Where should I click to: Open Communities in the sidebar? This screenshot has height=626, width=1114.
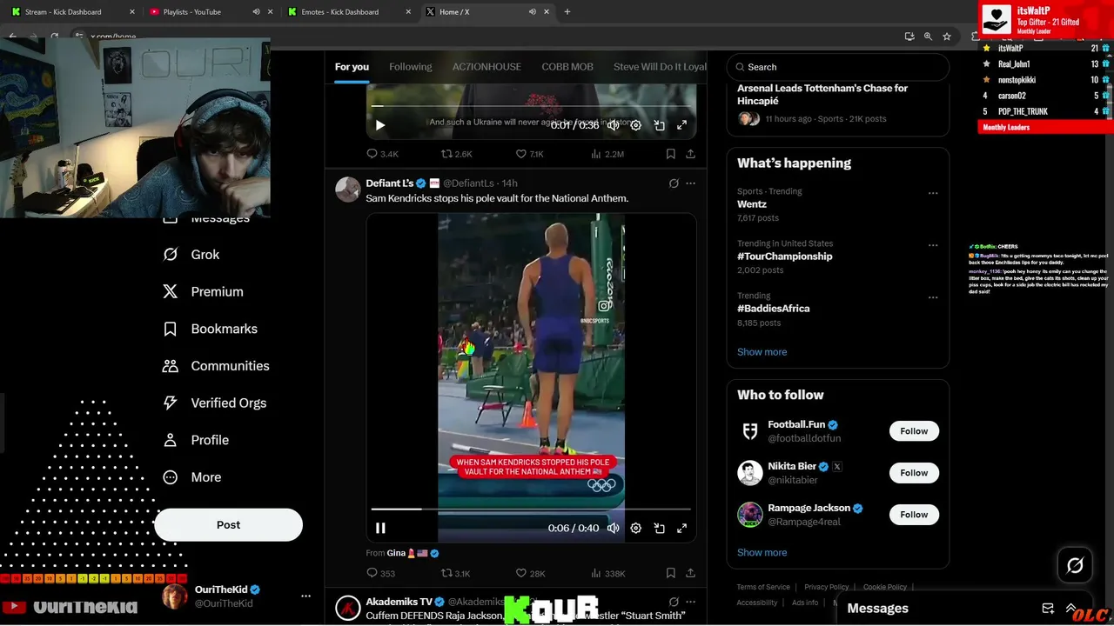click(216, 366)
